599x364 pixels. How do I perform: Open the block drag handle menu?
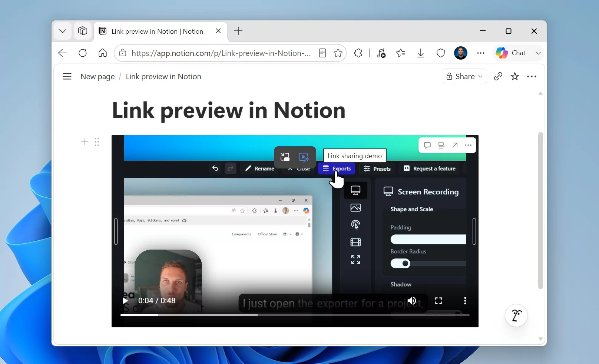(97, 142)
